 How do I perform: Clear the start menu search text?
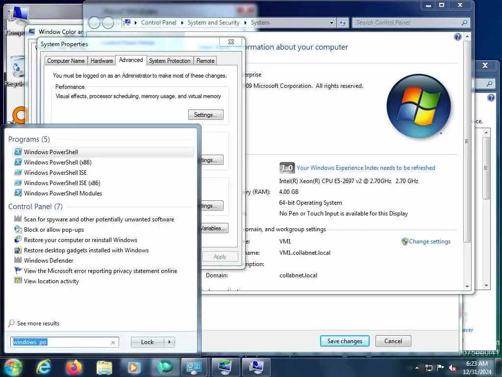click(x=113, y=342)
